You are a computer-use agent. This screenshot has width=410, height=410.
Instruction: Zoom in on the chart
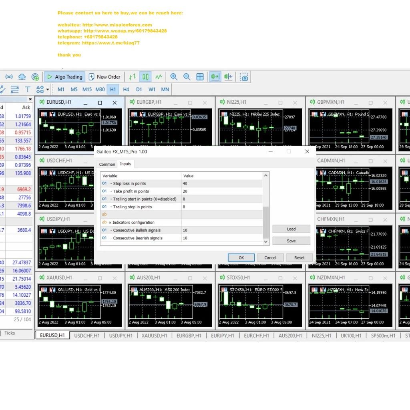coord(174,77)
